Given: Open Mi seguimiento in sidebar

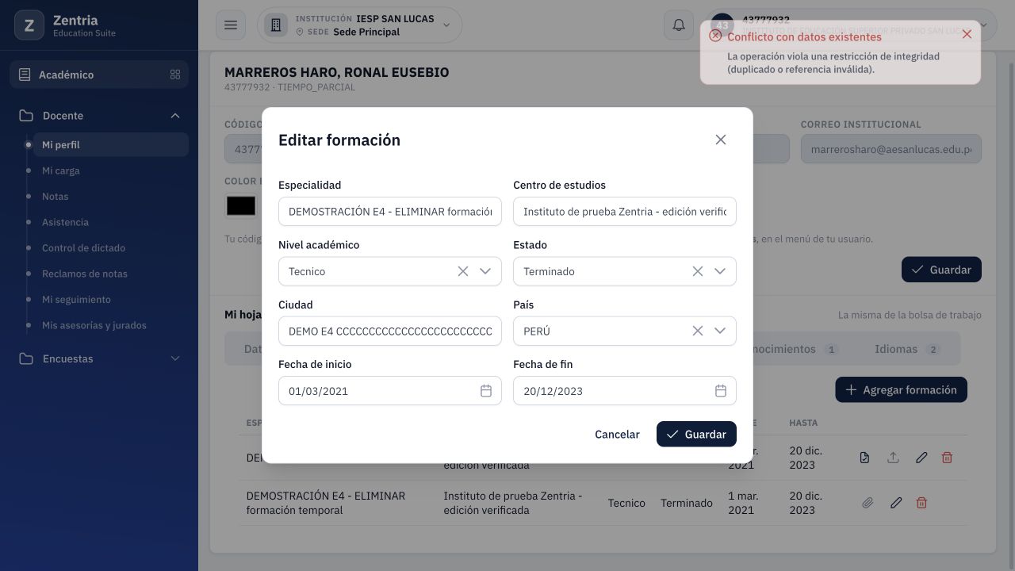Looking at the screenshot, I should tap(76, 300).
